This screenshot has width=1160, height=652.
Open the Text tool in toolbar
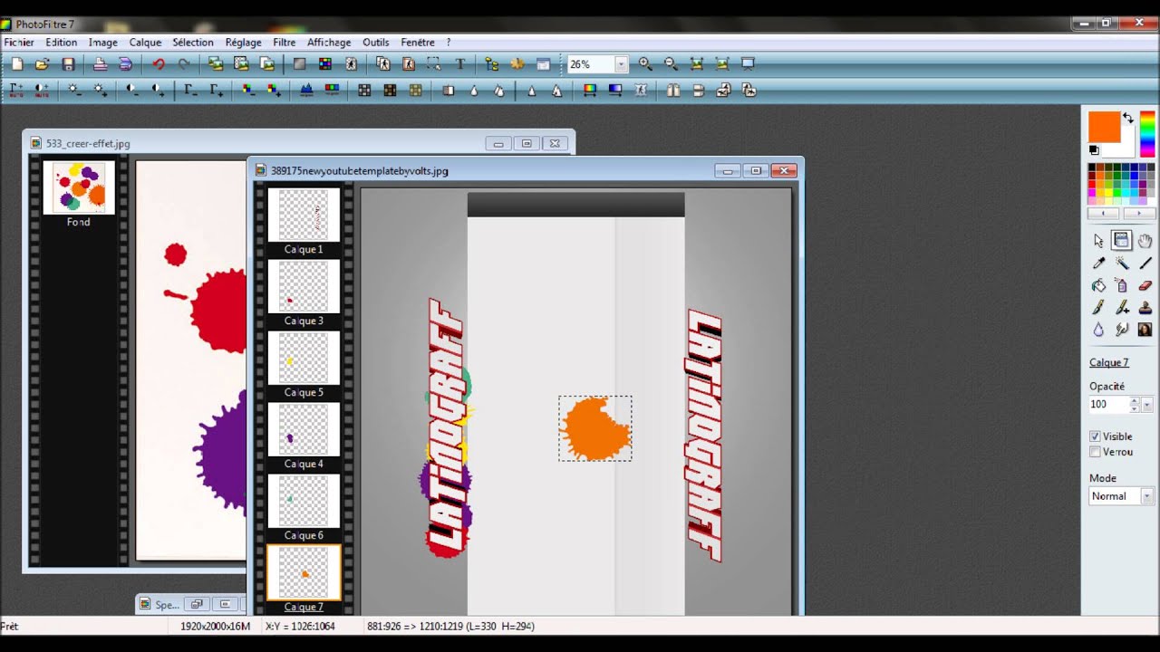(460, 64)
